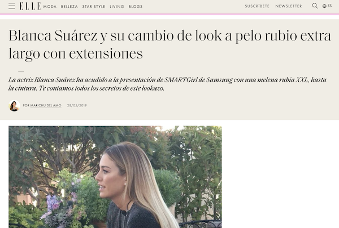Screen dimensions: 339x228
Task: Go to the MODA section
Action: [x=50, y=6]
